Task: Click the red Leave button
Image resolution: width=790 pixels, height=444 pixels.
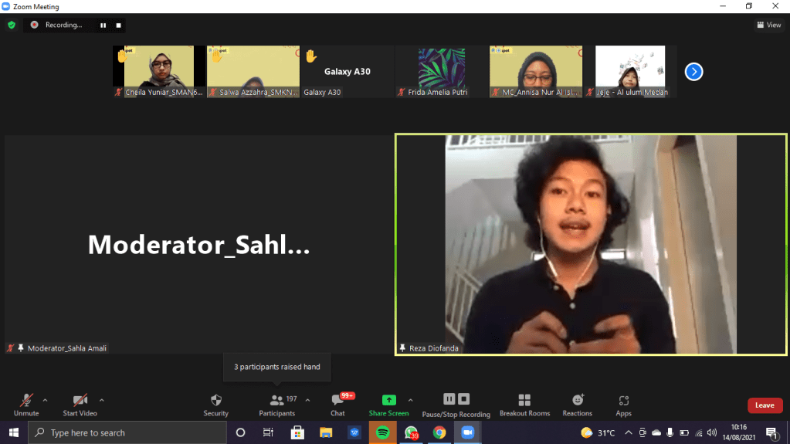Action: [x=765, y=405]
